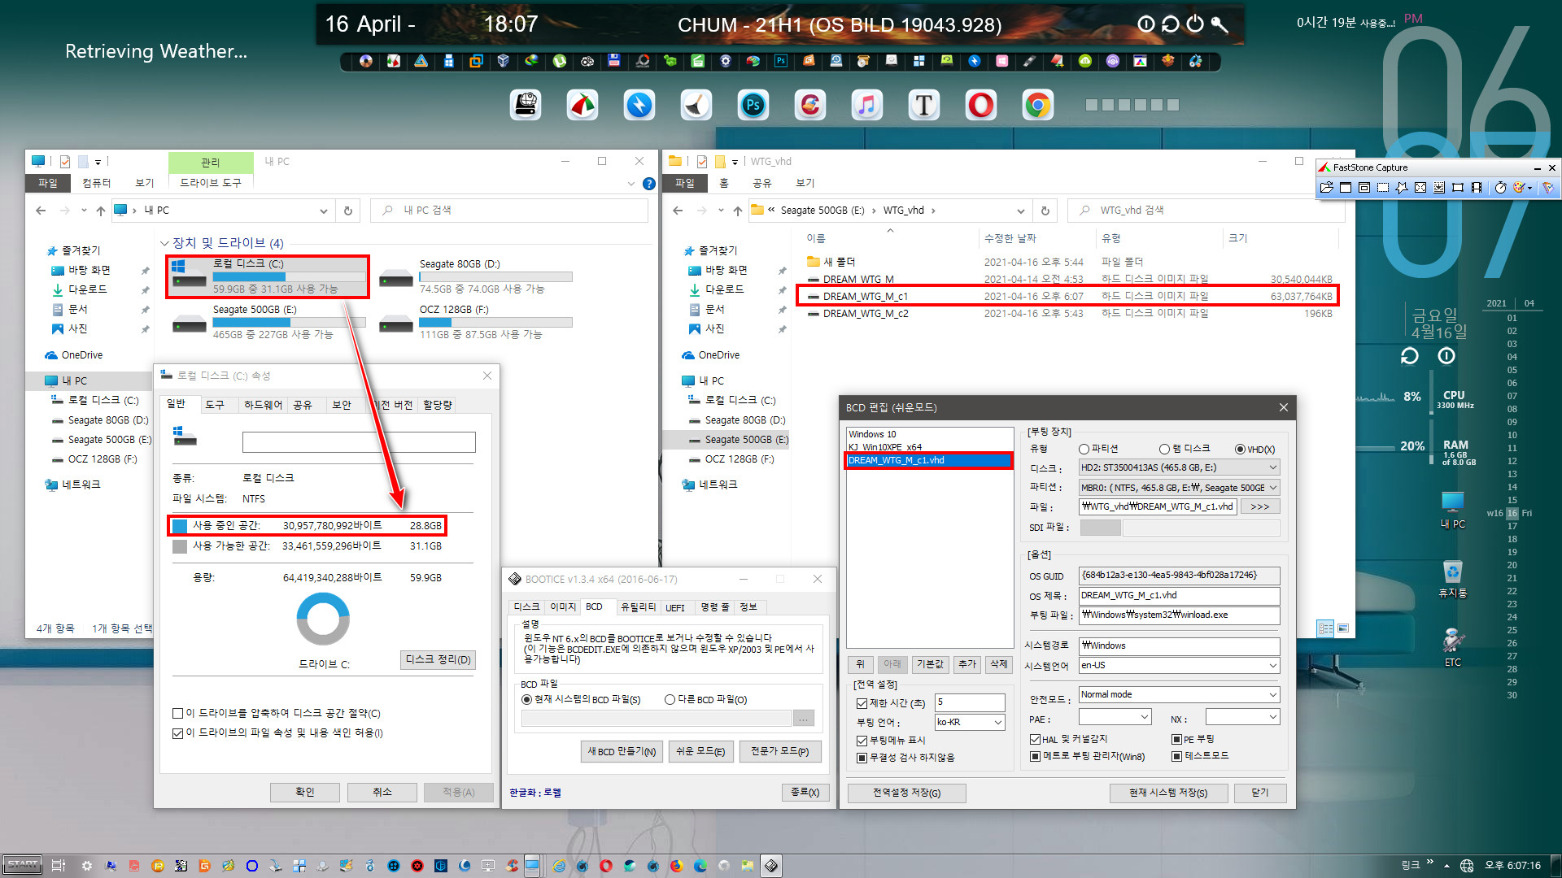1562x878 pixels.
Task: Launch Photoshop from the large dock
Action: coord(753,106)
